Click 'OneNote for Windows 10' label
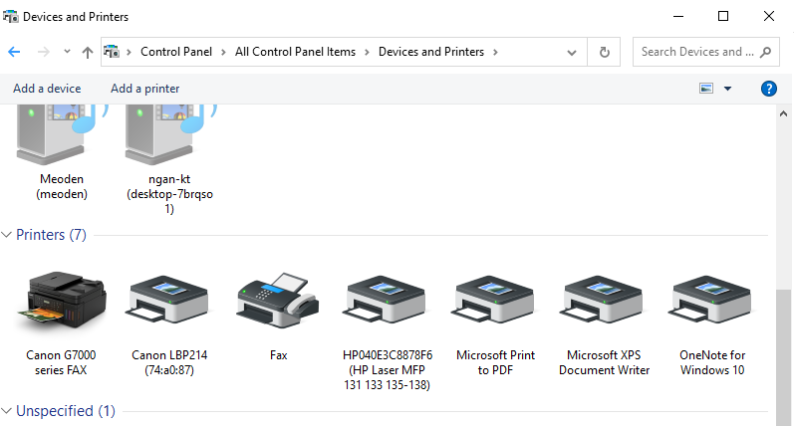Image resolution: width=794 pixels, height=426 pixels. [712, 362]
